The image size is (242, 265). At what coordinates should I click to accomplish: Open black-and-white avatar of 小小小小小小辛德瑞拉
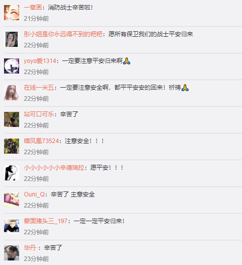point(12,173)
